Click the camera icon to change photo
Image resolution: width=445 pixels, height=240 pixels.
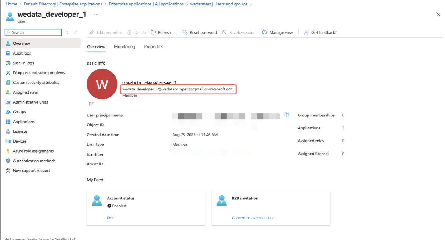point(92,104)
